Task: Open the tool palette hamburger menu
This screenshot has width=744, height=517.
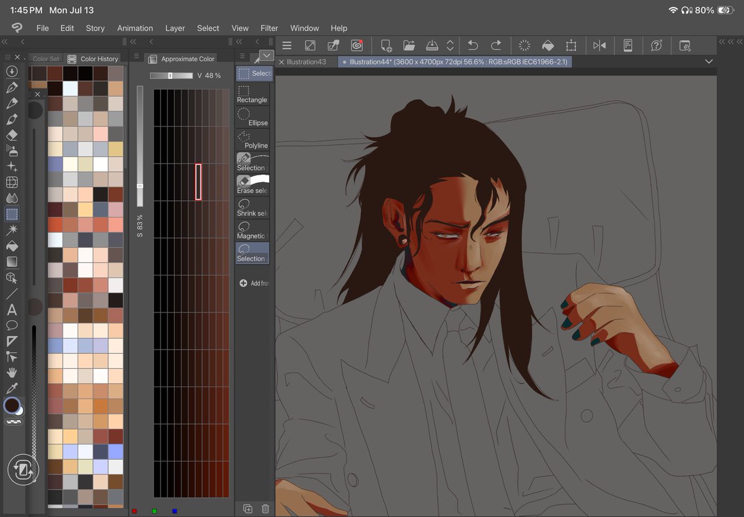Action: point(8,57)
